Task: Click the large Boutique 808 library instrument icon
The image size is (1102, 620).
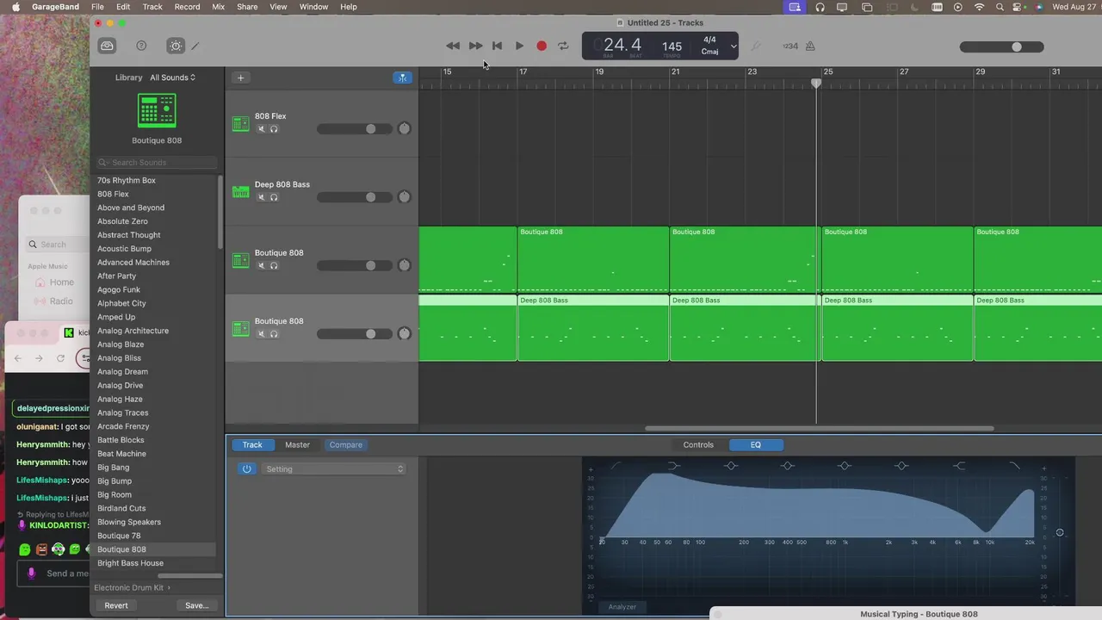Action: (x=157, y=110)
